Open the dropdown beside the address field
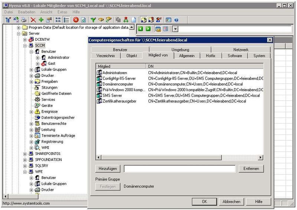297x210 pixels. point(176,29)
